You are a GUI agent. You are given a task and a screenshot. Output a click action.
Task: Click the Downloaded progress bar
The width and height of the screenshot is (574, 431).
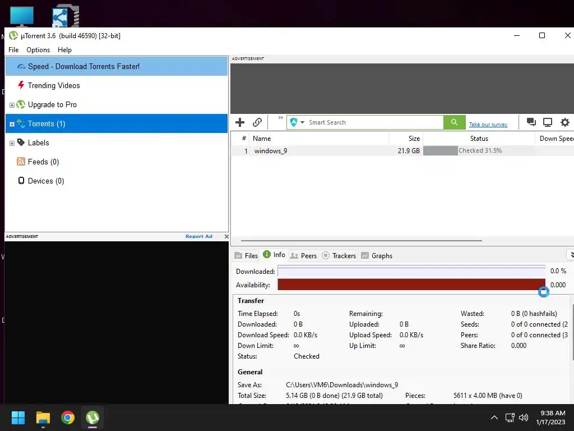point(411,271)
